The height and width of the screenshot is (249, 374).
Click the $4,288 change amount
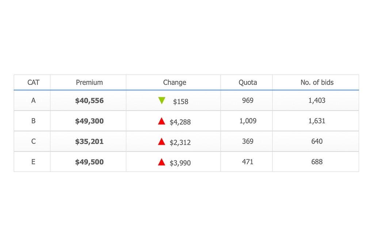pyautogui.click(x=180, y=122)
